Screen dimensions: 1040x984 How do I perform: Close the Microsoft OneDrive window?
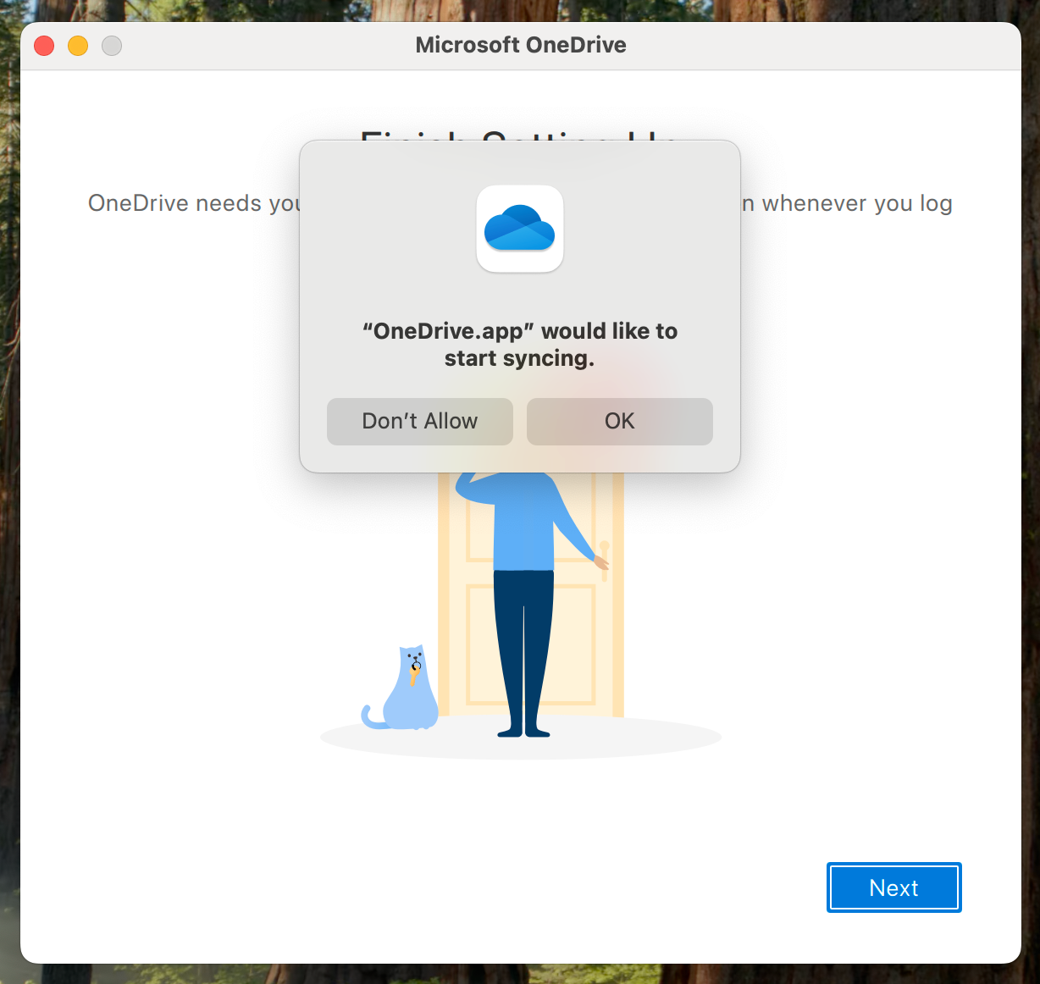(44, 46)
